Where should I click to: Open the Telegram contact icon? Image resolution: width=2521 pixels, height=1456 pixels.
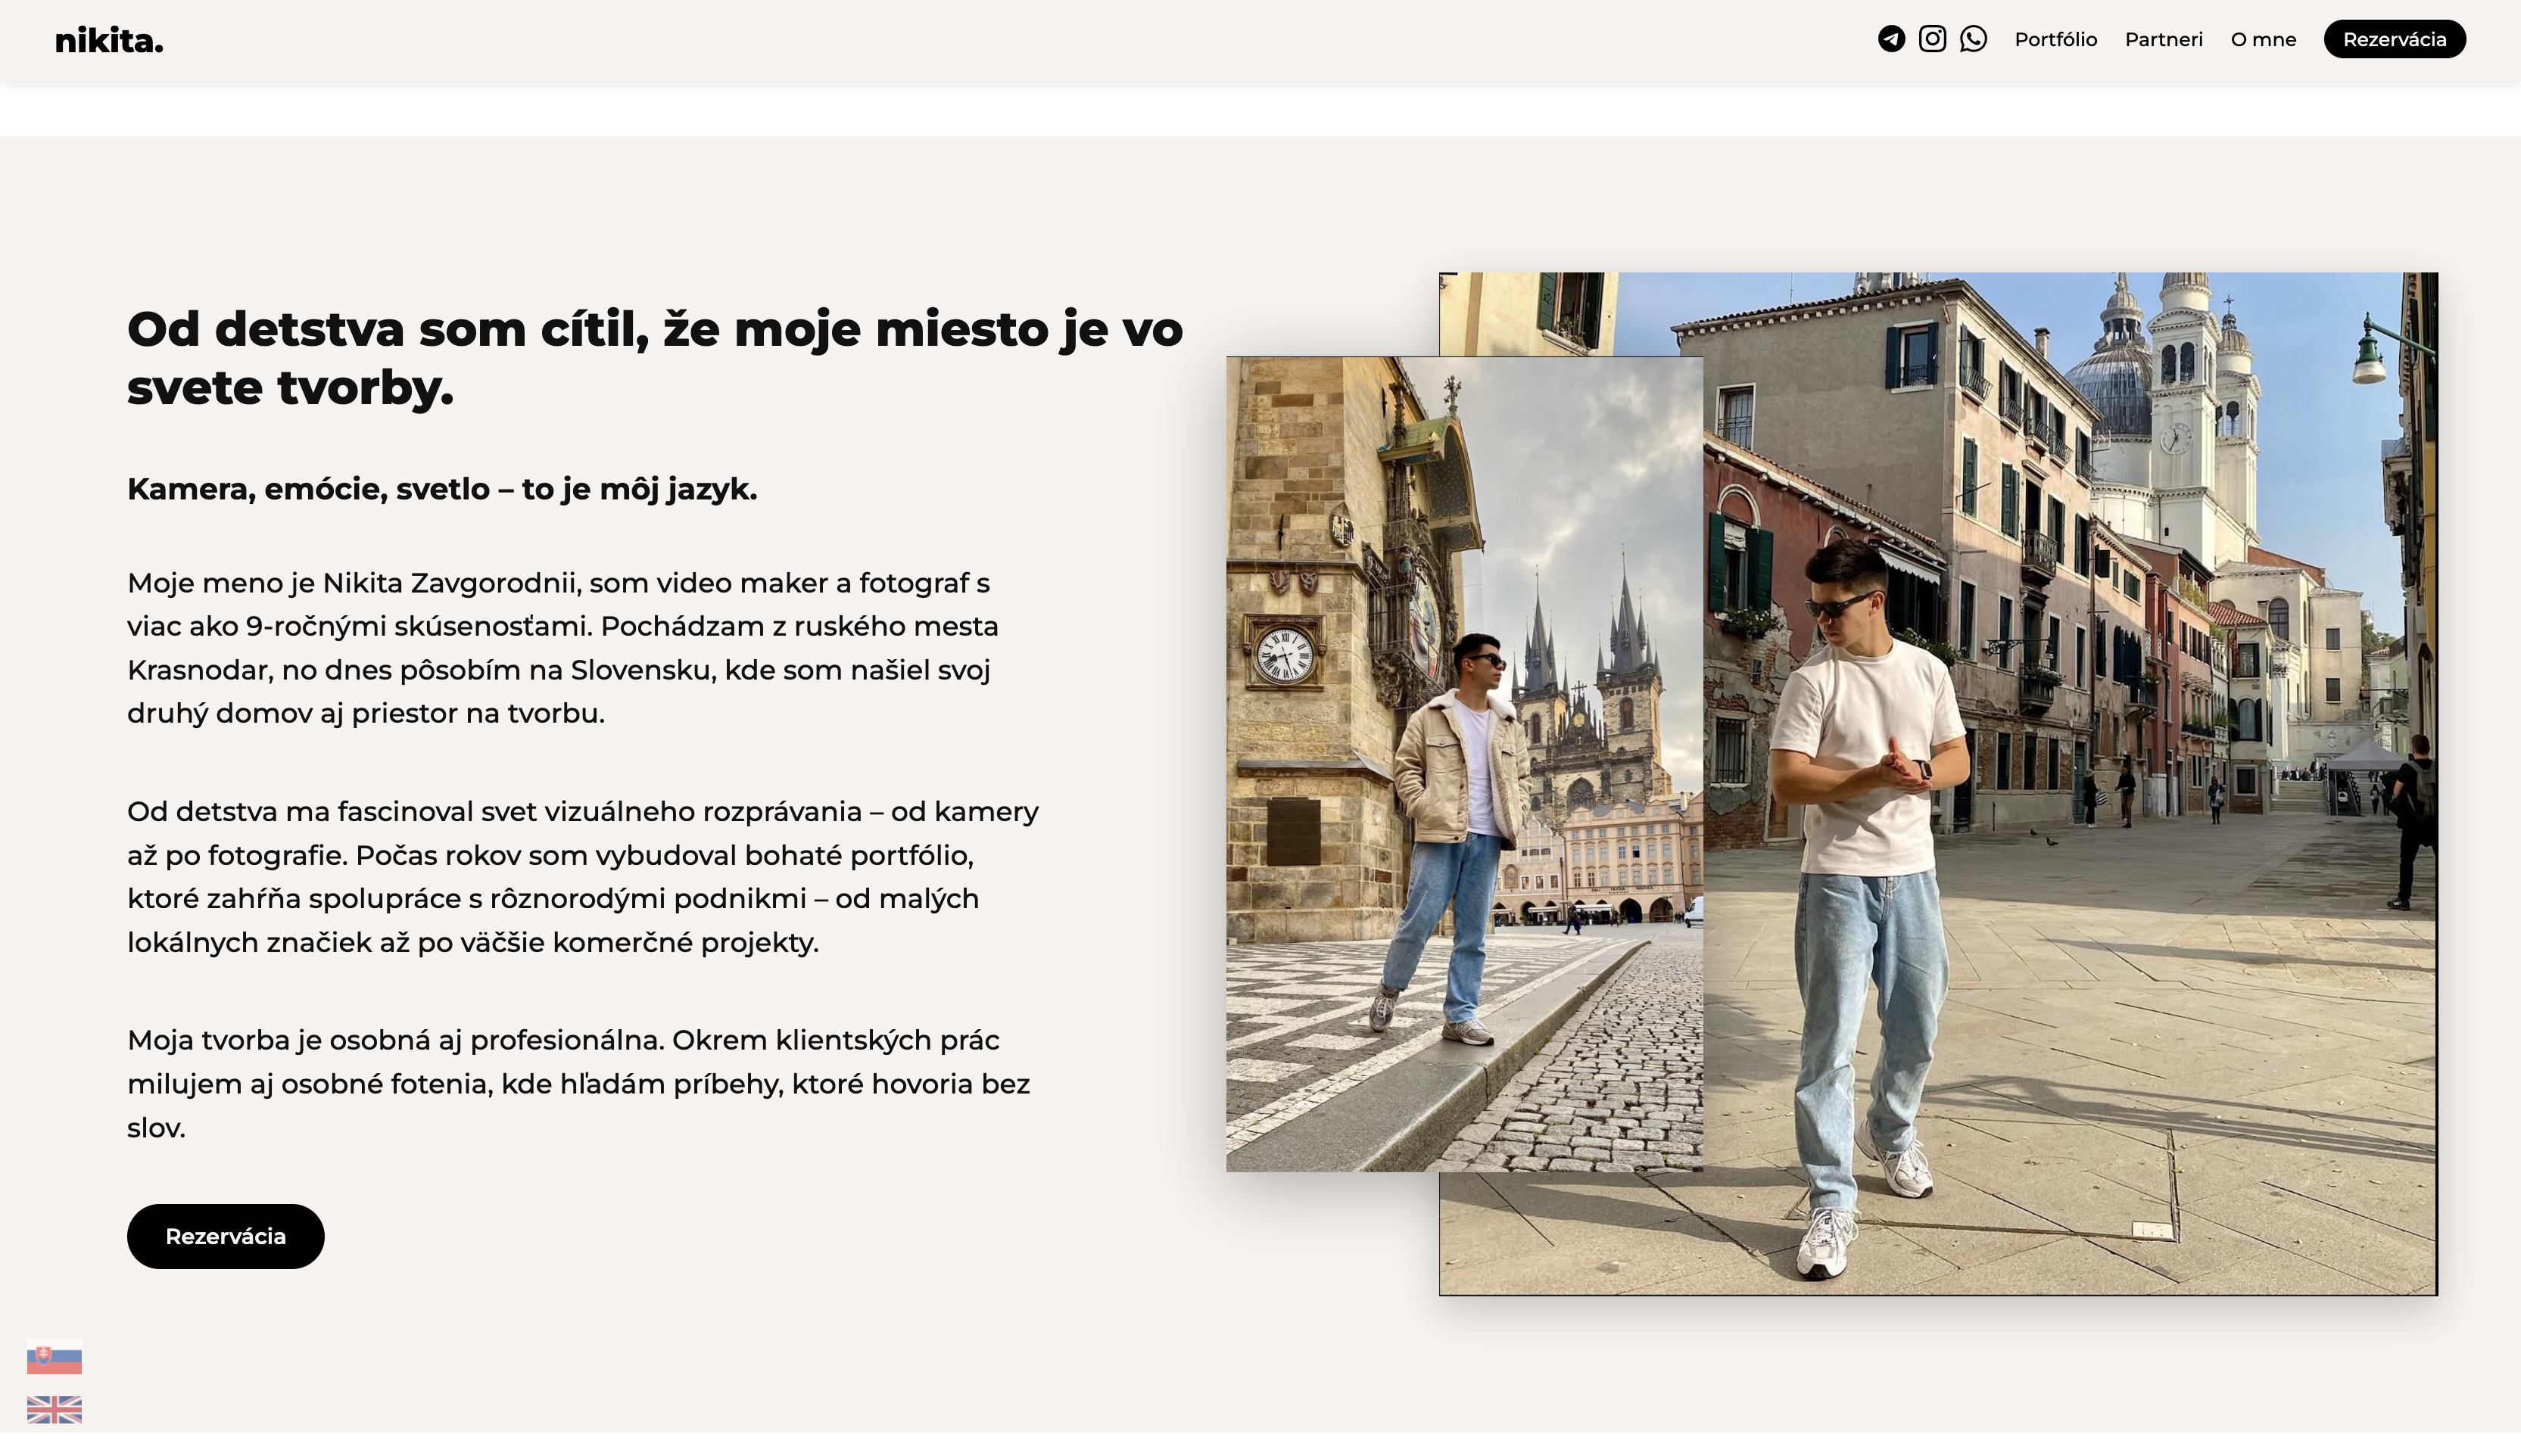[x=1891, y=39]
